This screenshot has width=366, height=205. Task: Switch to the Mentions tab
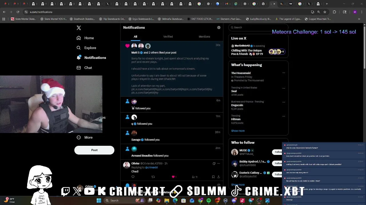coord(204,36)
